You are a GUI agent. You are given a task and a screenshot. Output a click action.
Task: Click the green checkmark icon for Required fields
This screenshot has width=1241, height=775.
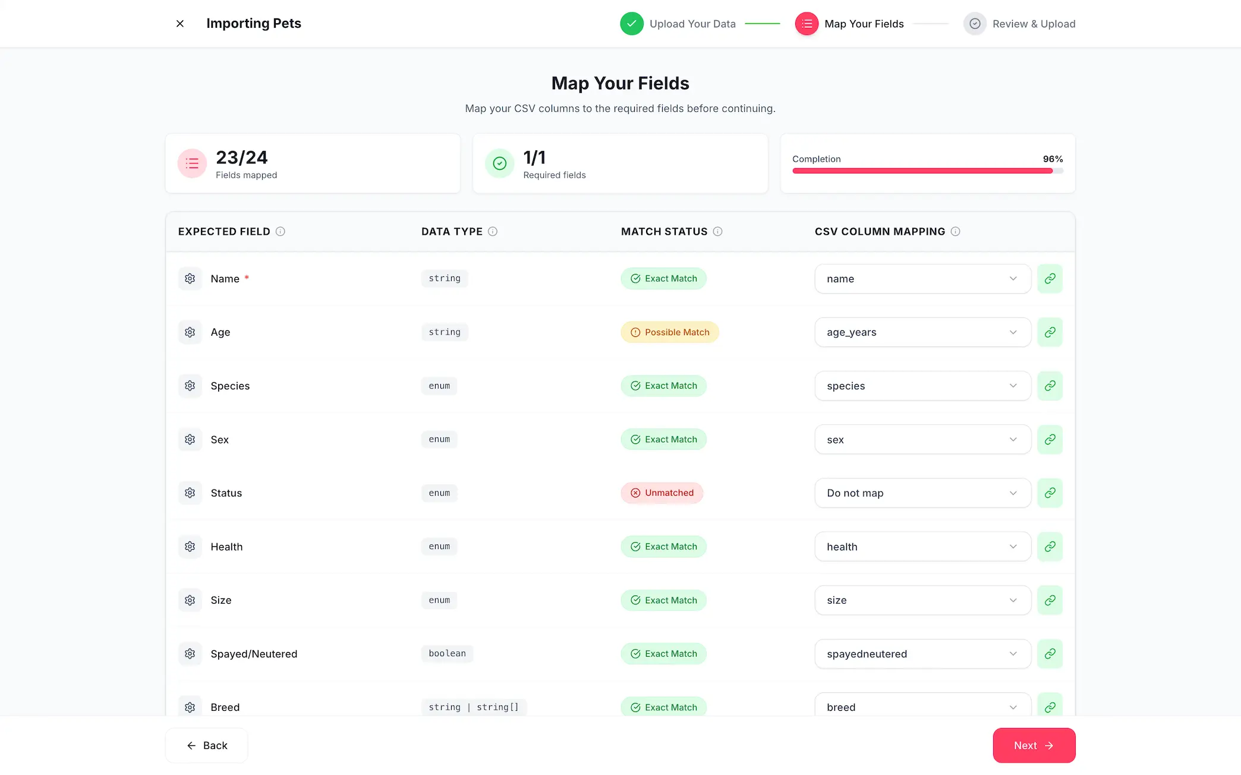[x=500, y=163]
